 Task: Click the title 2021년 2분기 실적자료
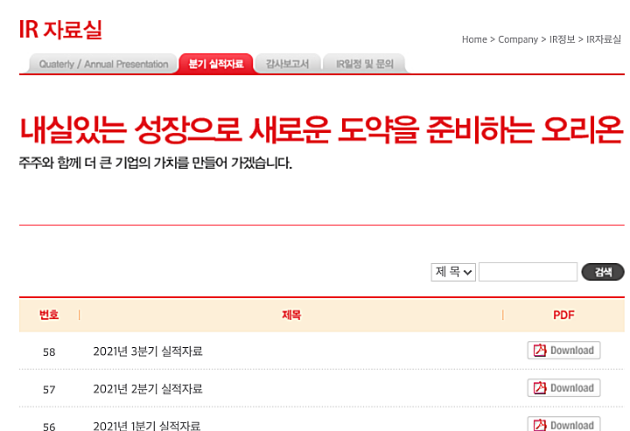[148, 389]
